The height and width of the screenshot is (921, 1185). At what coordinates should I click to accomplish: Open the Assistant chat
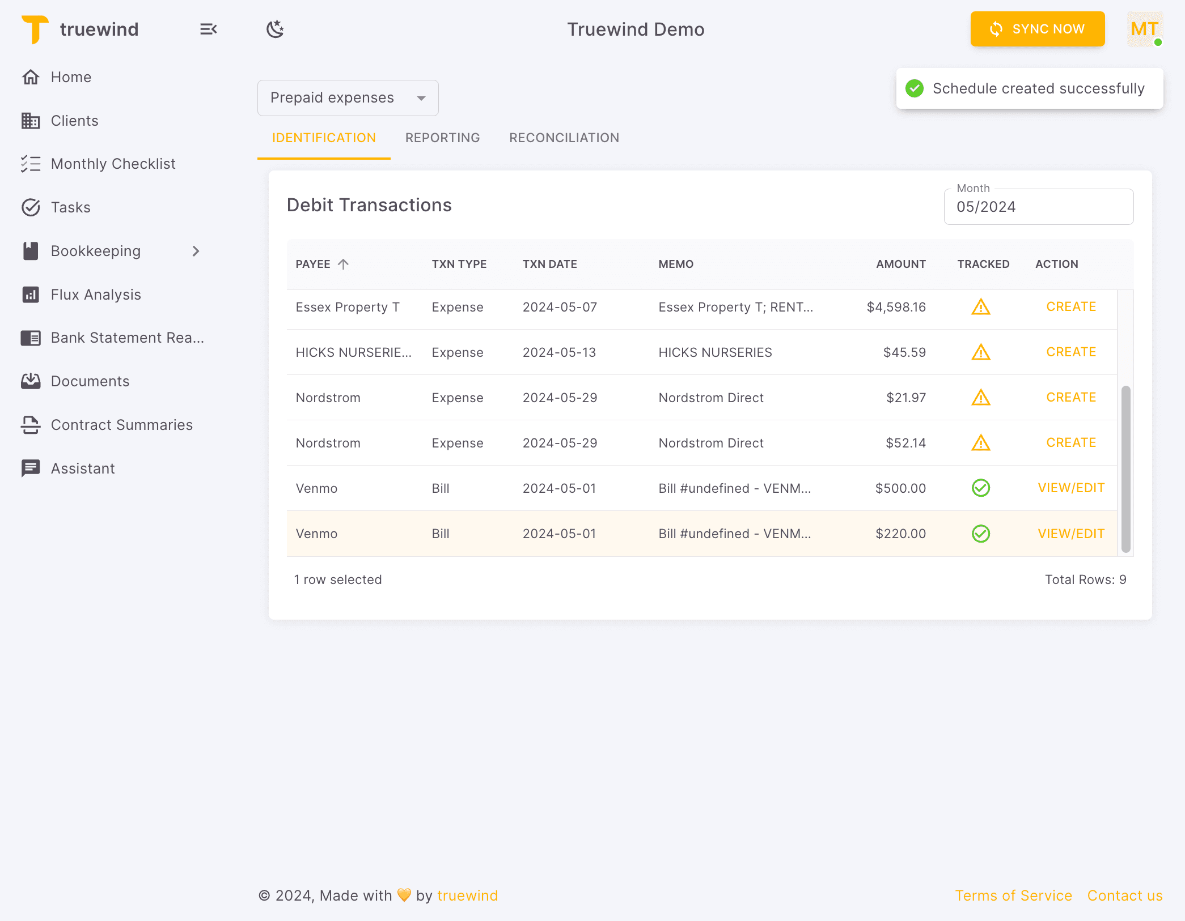(x=83, y=468)
